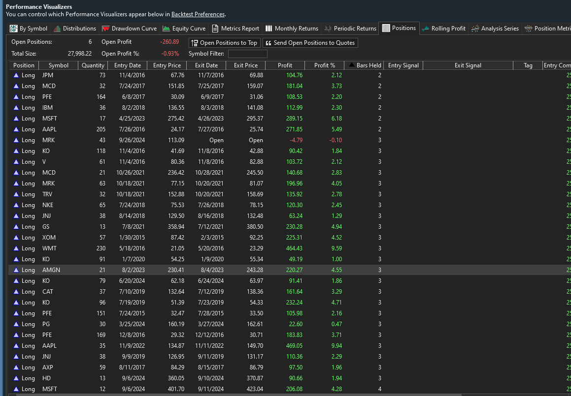Click the Analysis Series icon
This screenshot has height=396, width=571.
(x=475, y=29)
